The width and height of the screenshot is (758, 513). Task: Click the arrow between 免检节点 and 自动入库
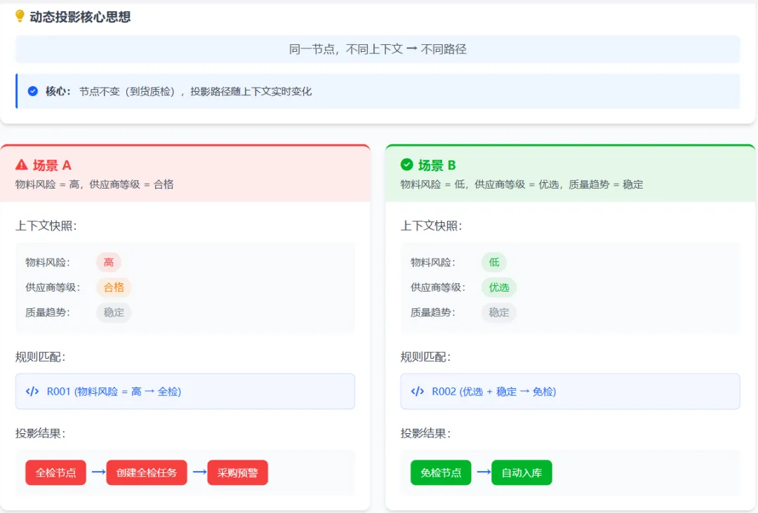[x=484, y=472]
